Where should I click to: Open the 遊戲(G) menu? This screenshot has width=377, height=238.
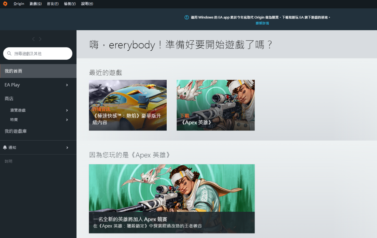point(35,4)
